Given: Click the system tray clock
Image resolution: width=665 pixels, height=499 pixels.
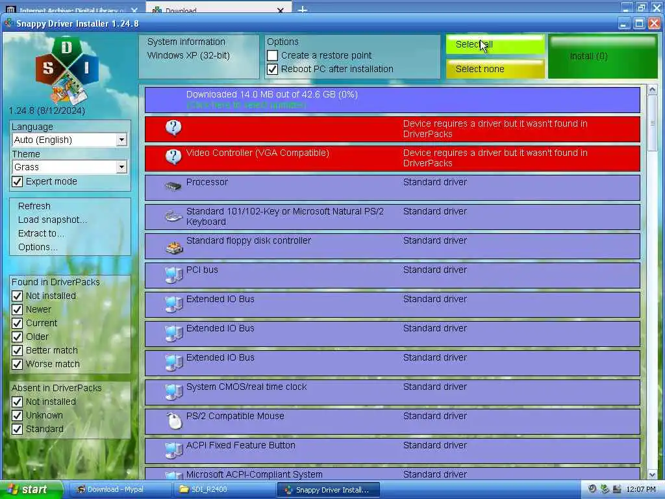Looking at the screenshot, I should coord(641,489).
